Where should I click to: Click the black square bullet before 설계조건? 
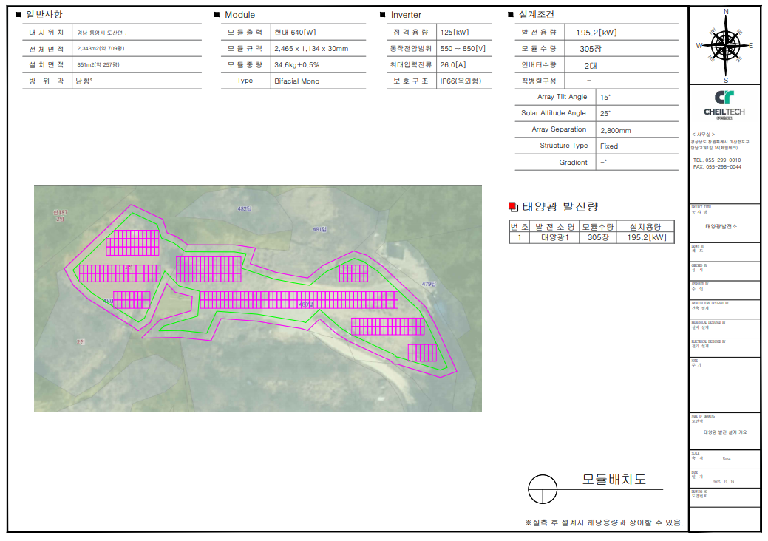coord(511,15)
